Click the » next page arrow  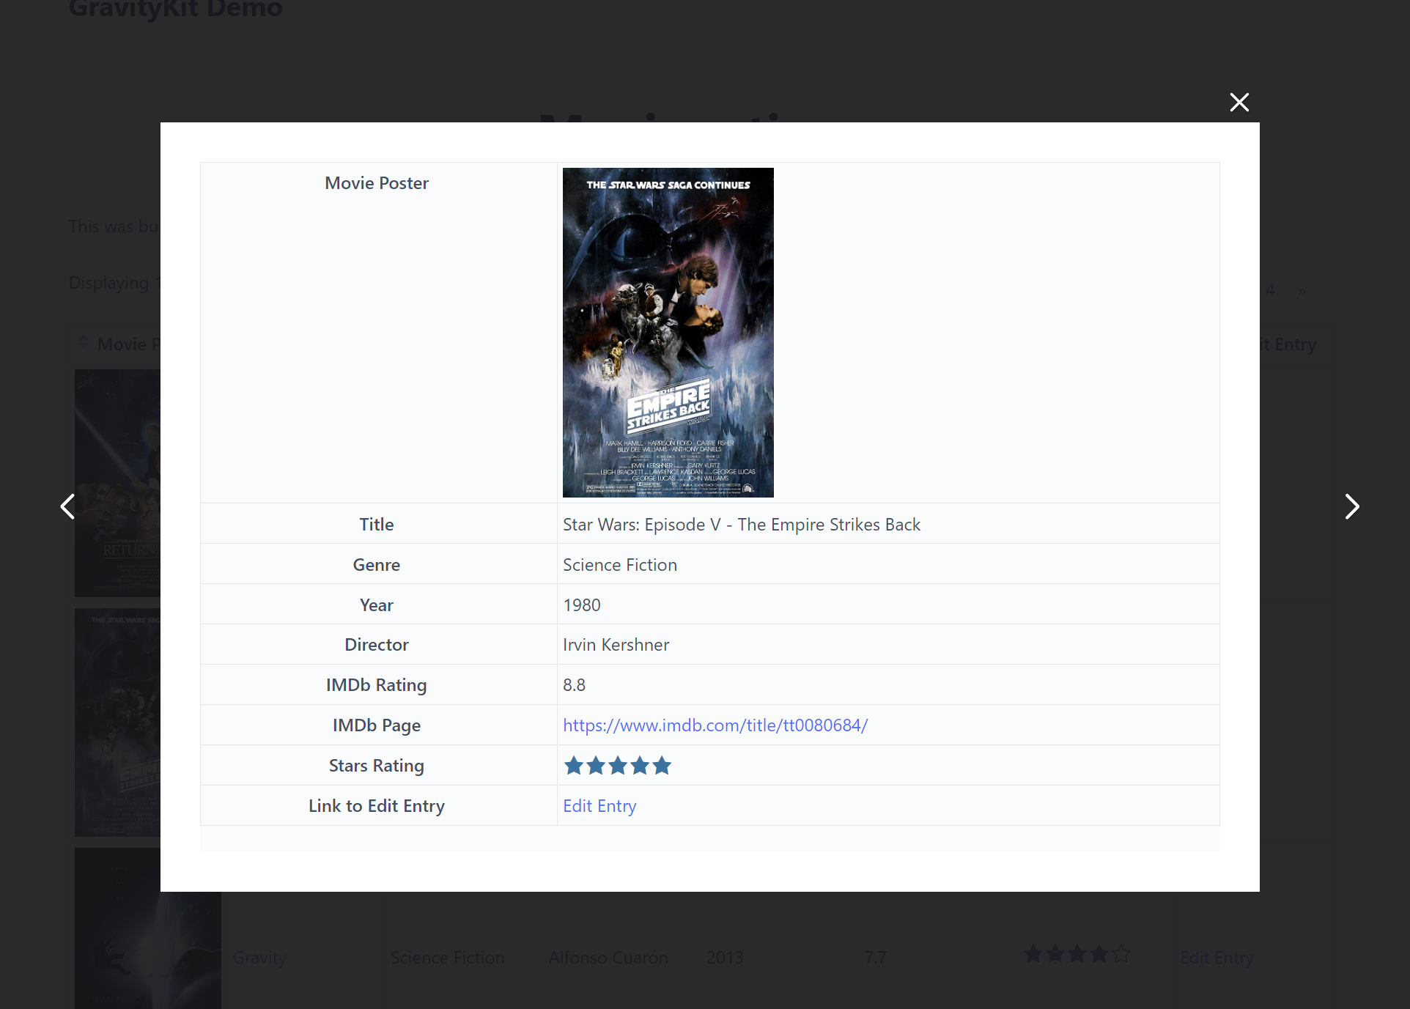click(1301, 291)
